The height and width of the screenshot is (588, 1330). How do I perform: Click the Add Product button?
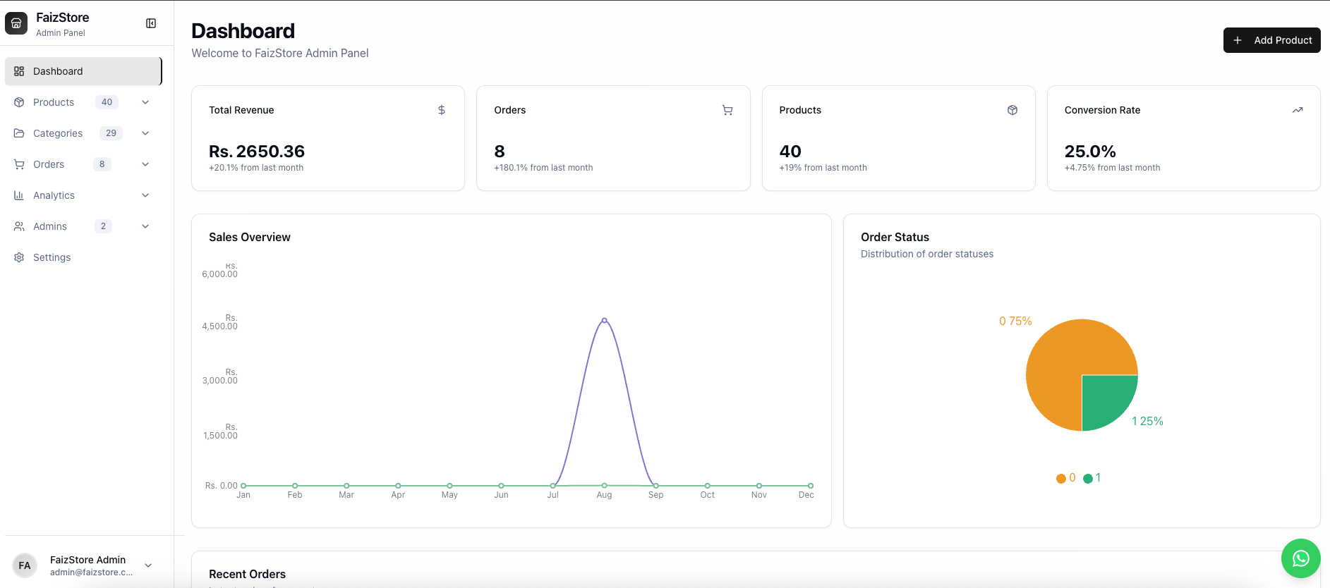(x=1271, y=40)
